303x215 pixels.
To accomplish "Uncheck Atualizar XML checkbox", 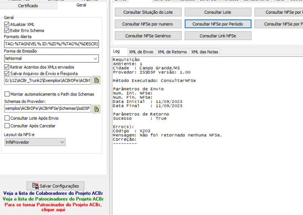I will click(6, 24).
